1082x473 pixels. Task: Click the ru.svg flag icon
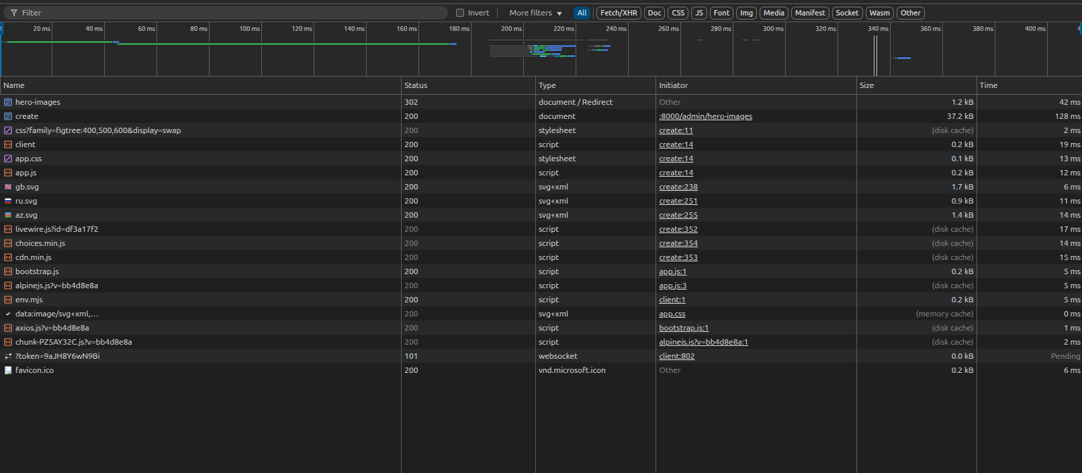pyautogui.click(x=8, y=201)
